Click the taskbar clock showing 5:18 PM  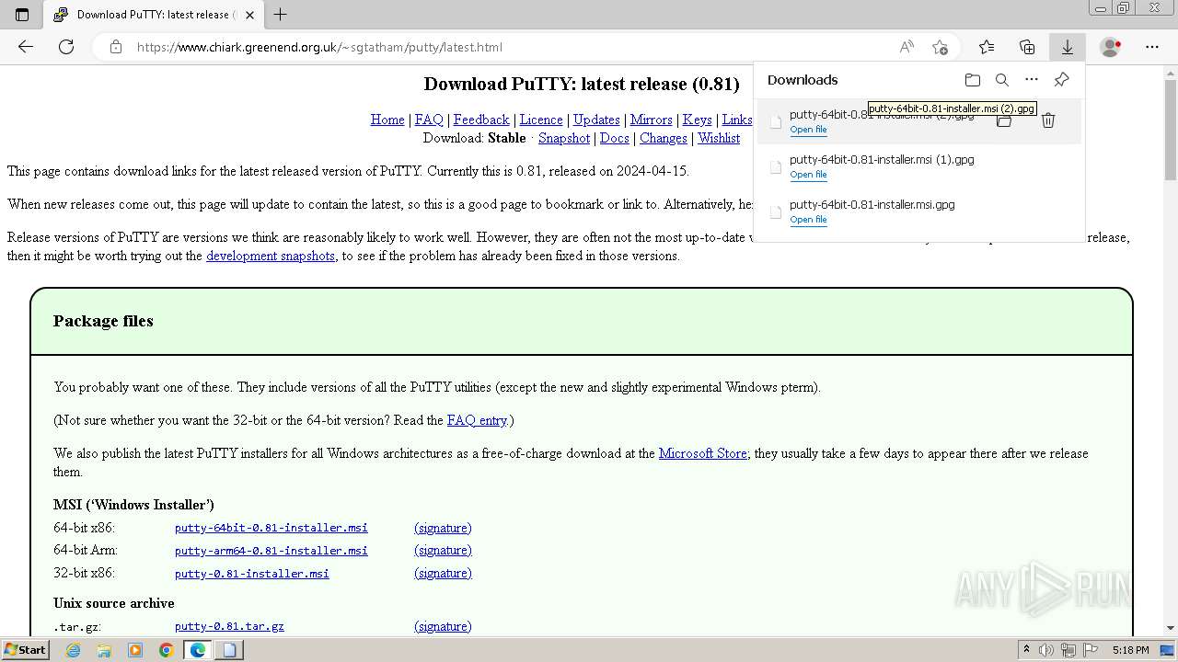point(1130,650)
